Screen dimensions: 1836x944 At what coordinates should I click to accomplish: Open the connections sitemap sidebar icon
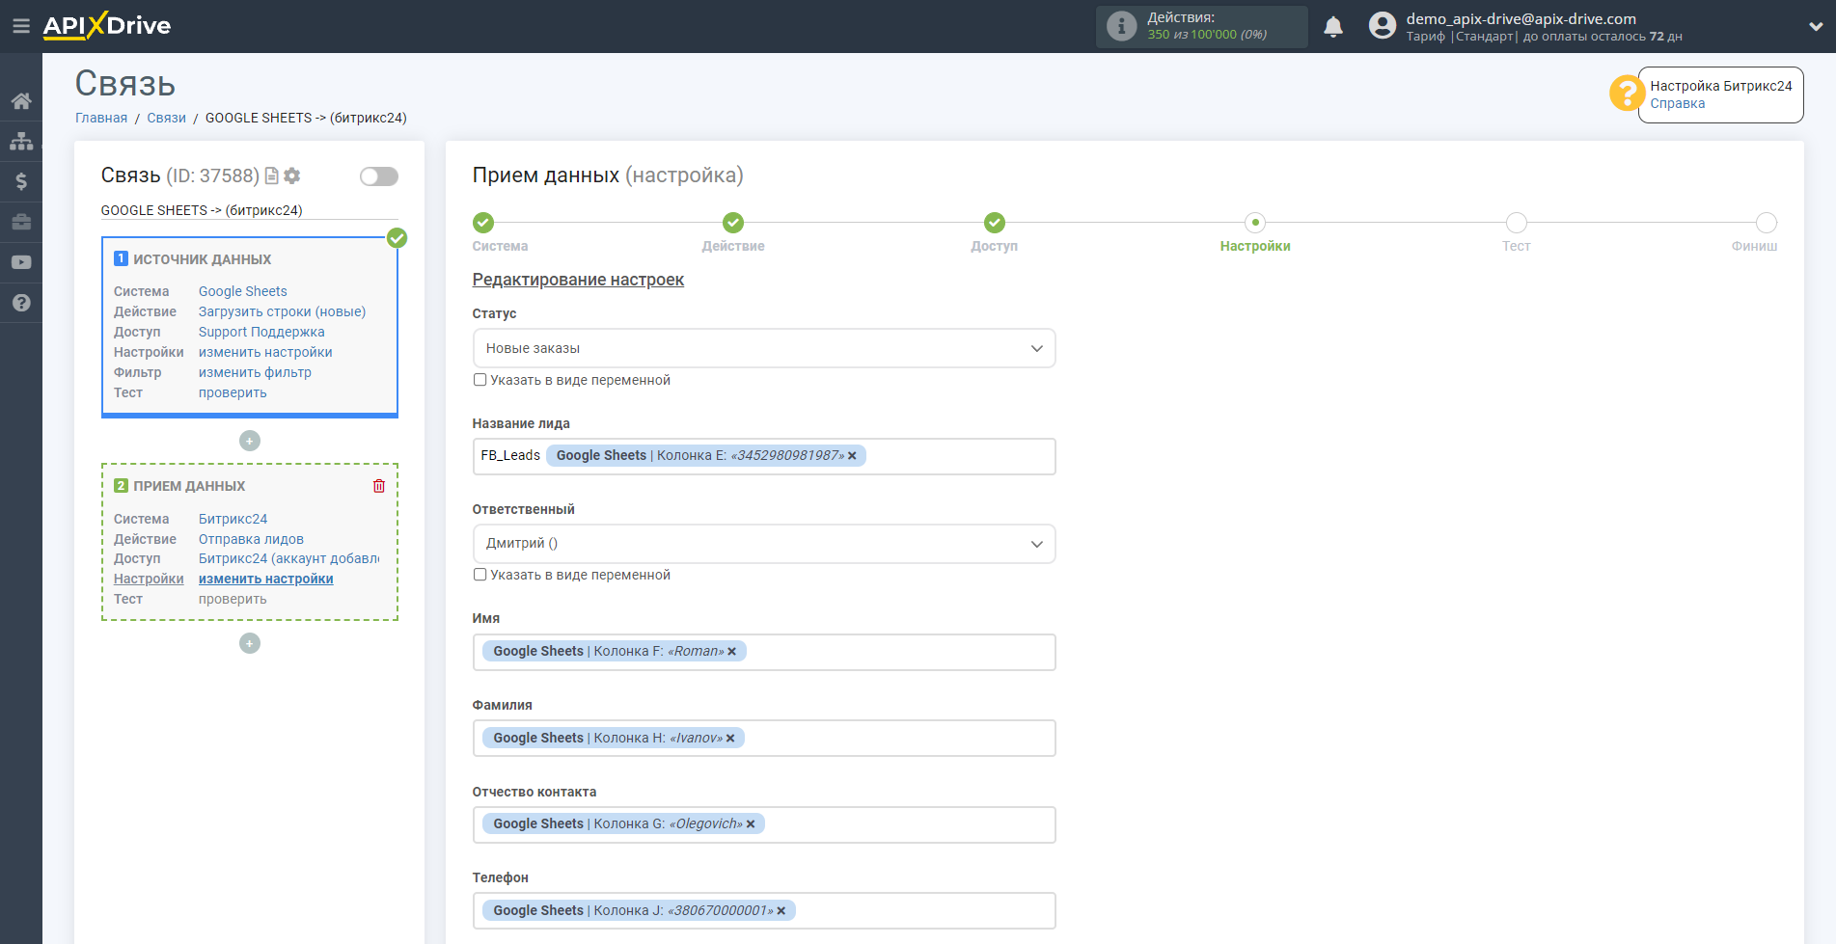[21, 141]
